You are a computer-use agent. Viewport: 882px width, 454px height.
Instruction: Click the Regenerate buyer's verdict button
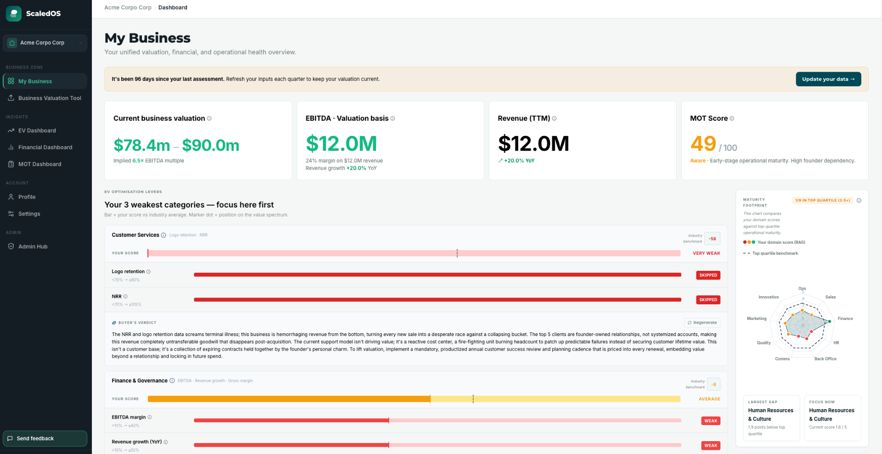[702, 323]
